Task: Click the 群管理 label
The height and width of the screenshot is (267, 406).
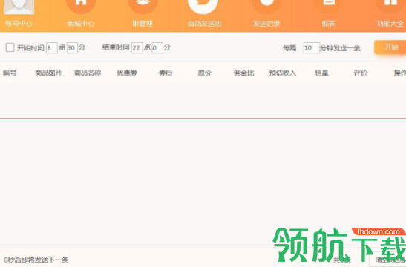Action: [x=143, y=24]
